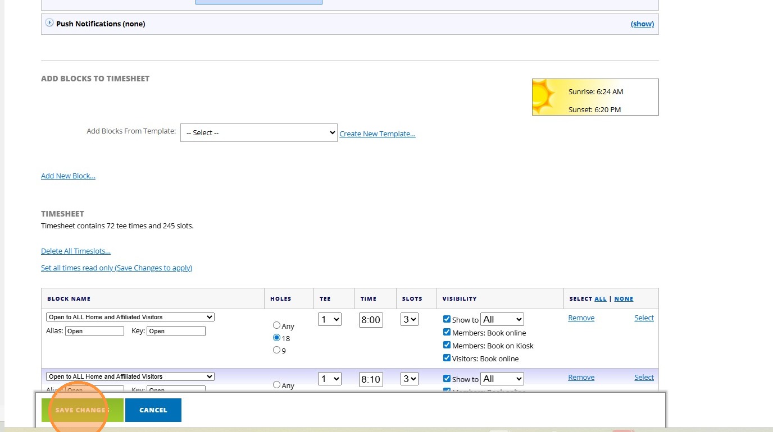Open the Create New Template link
The image size is (773, 432).
pos(378,134)
